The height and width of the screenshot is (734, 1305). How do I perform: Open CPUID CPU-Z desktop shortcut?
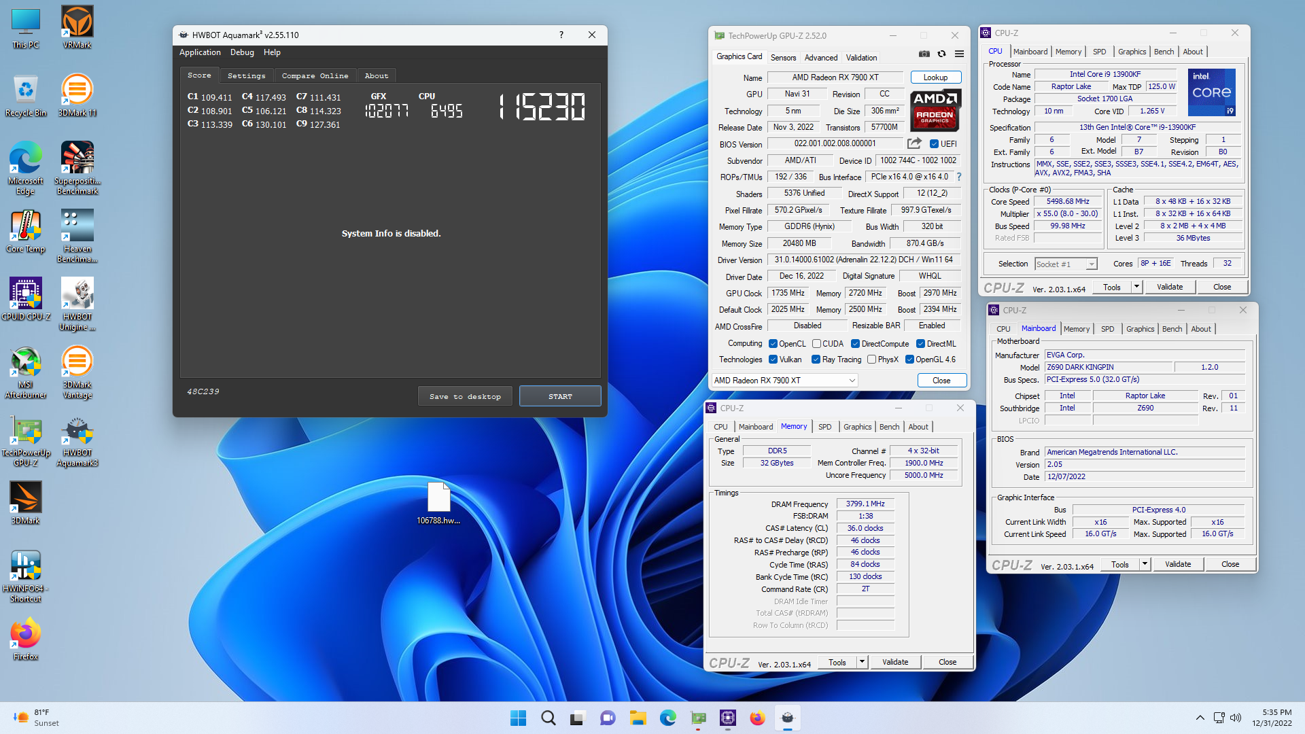[25, 299]
